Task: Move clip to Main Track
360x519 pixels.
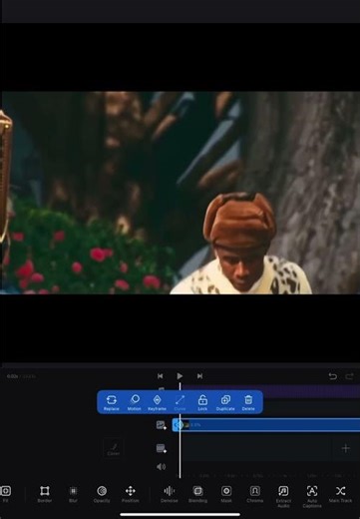Action: click(340, 494)
